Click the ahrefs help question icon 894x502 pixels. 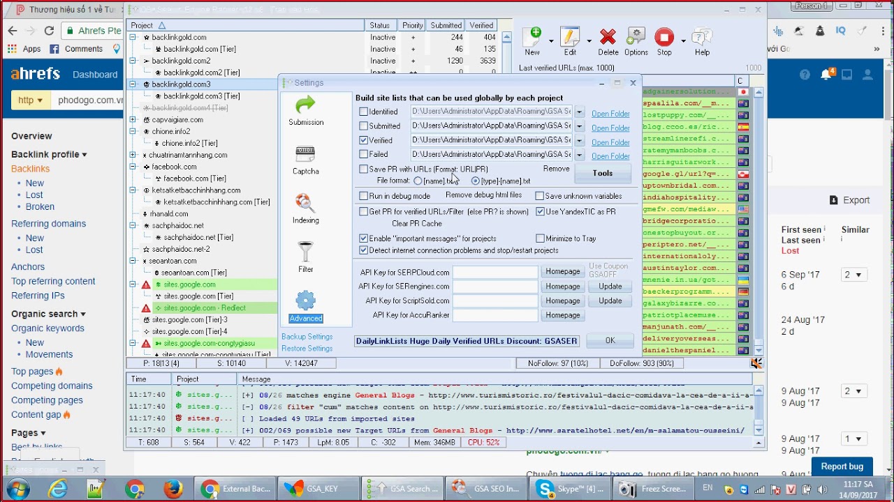(805, 75)
